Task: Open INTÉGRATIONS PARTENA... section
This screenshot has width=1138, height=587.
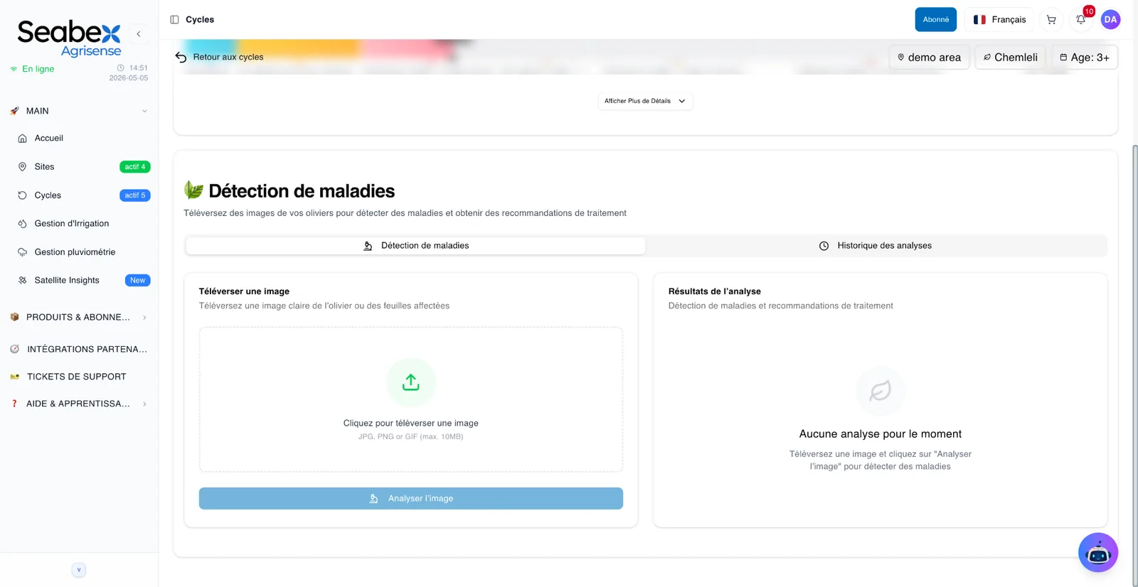Action: point(79,349)
